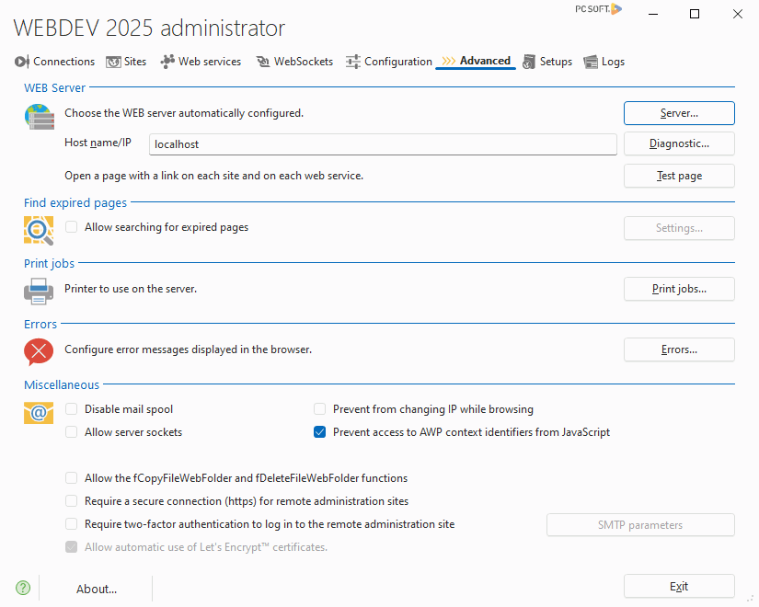
Task: Click the Errors... button
Action: tap(679, 349)
